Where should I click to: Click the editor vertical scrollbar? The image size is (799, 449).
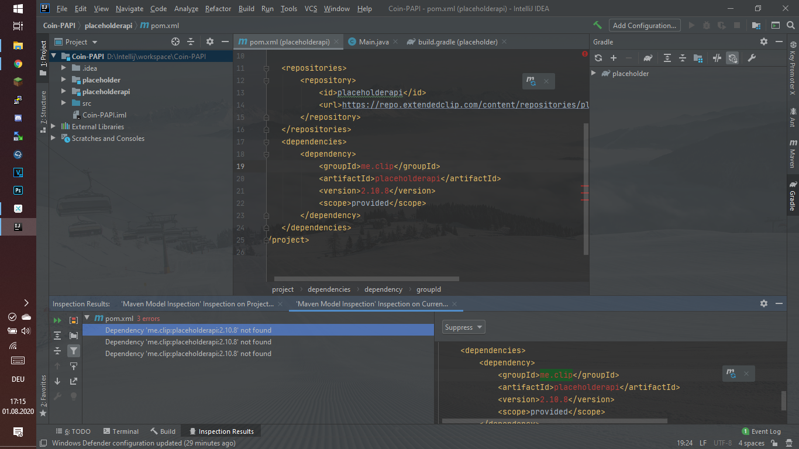click(586, 189)
